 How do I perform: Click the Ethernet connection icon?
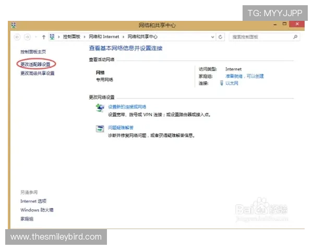click(x=222, y=83)
